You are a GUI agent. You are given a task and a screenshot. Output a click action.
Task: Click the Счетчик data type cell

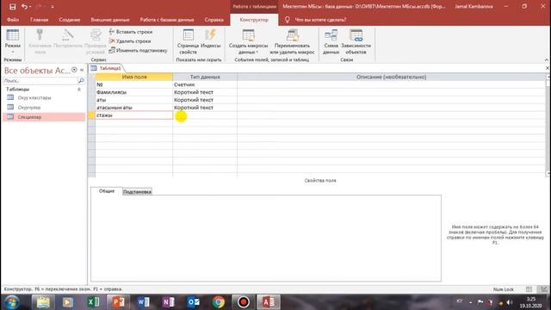(205, 84)
